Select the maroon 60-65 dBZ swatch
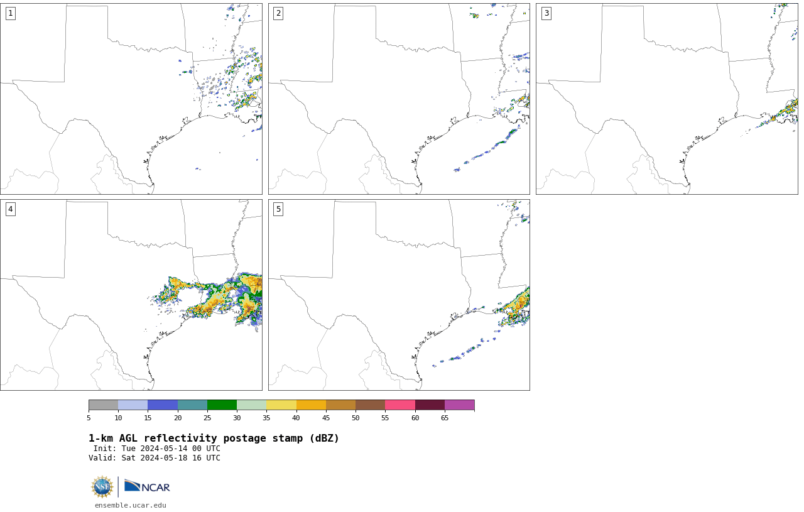804x512 pixels. pyautogui.click(x=430, y=405)
